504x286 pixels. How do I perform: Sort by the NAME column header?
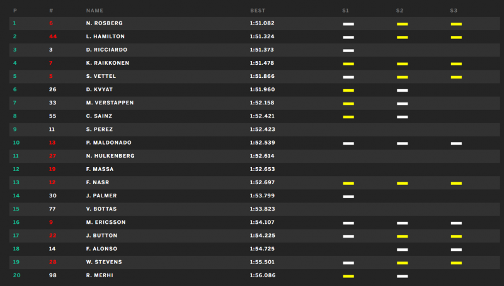click(x=94, y=11)
